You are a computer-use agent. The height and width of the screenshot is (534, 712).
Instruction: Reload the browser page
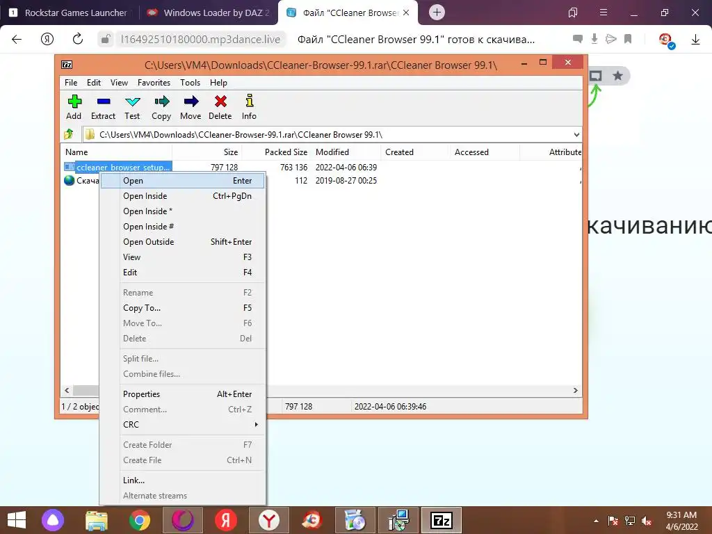[78, 39]
